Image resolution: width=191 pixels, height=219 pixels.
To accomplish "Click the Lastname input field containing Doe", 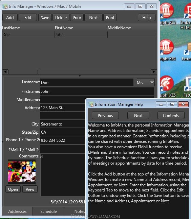I will [87, 82].
